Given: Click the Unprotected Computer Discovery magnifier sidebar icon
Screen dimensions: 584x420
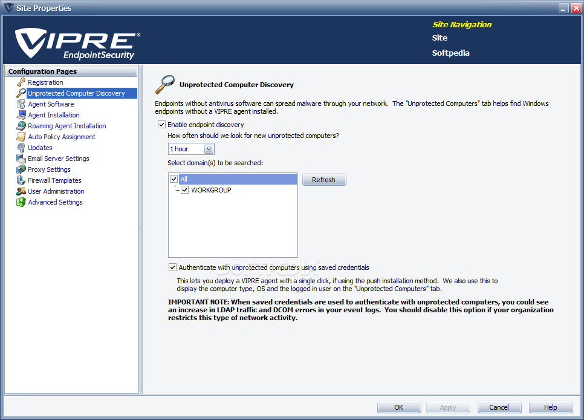Looking at the screenshot, I should pyautogui.click(x=21, y=93).
